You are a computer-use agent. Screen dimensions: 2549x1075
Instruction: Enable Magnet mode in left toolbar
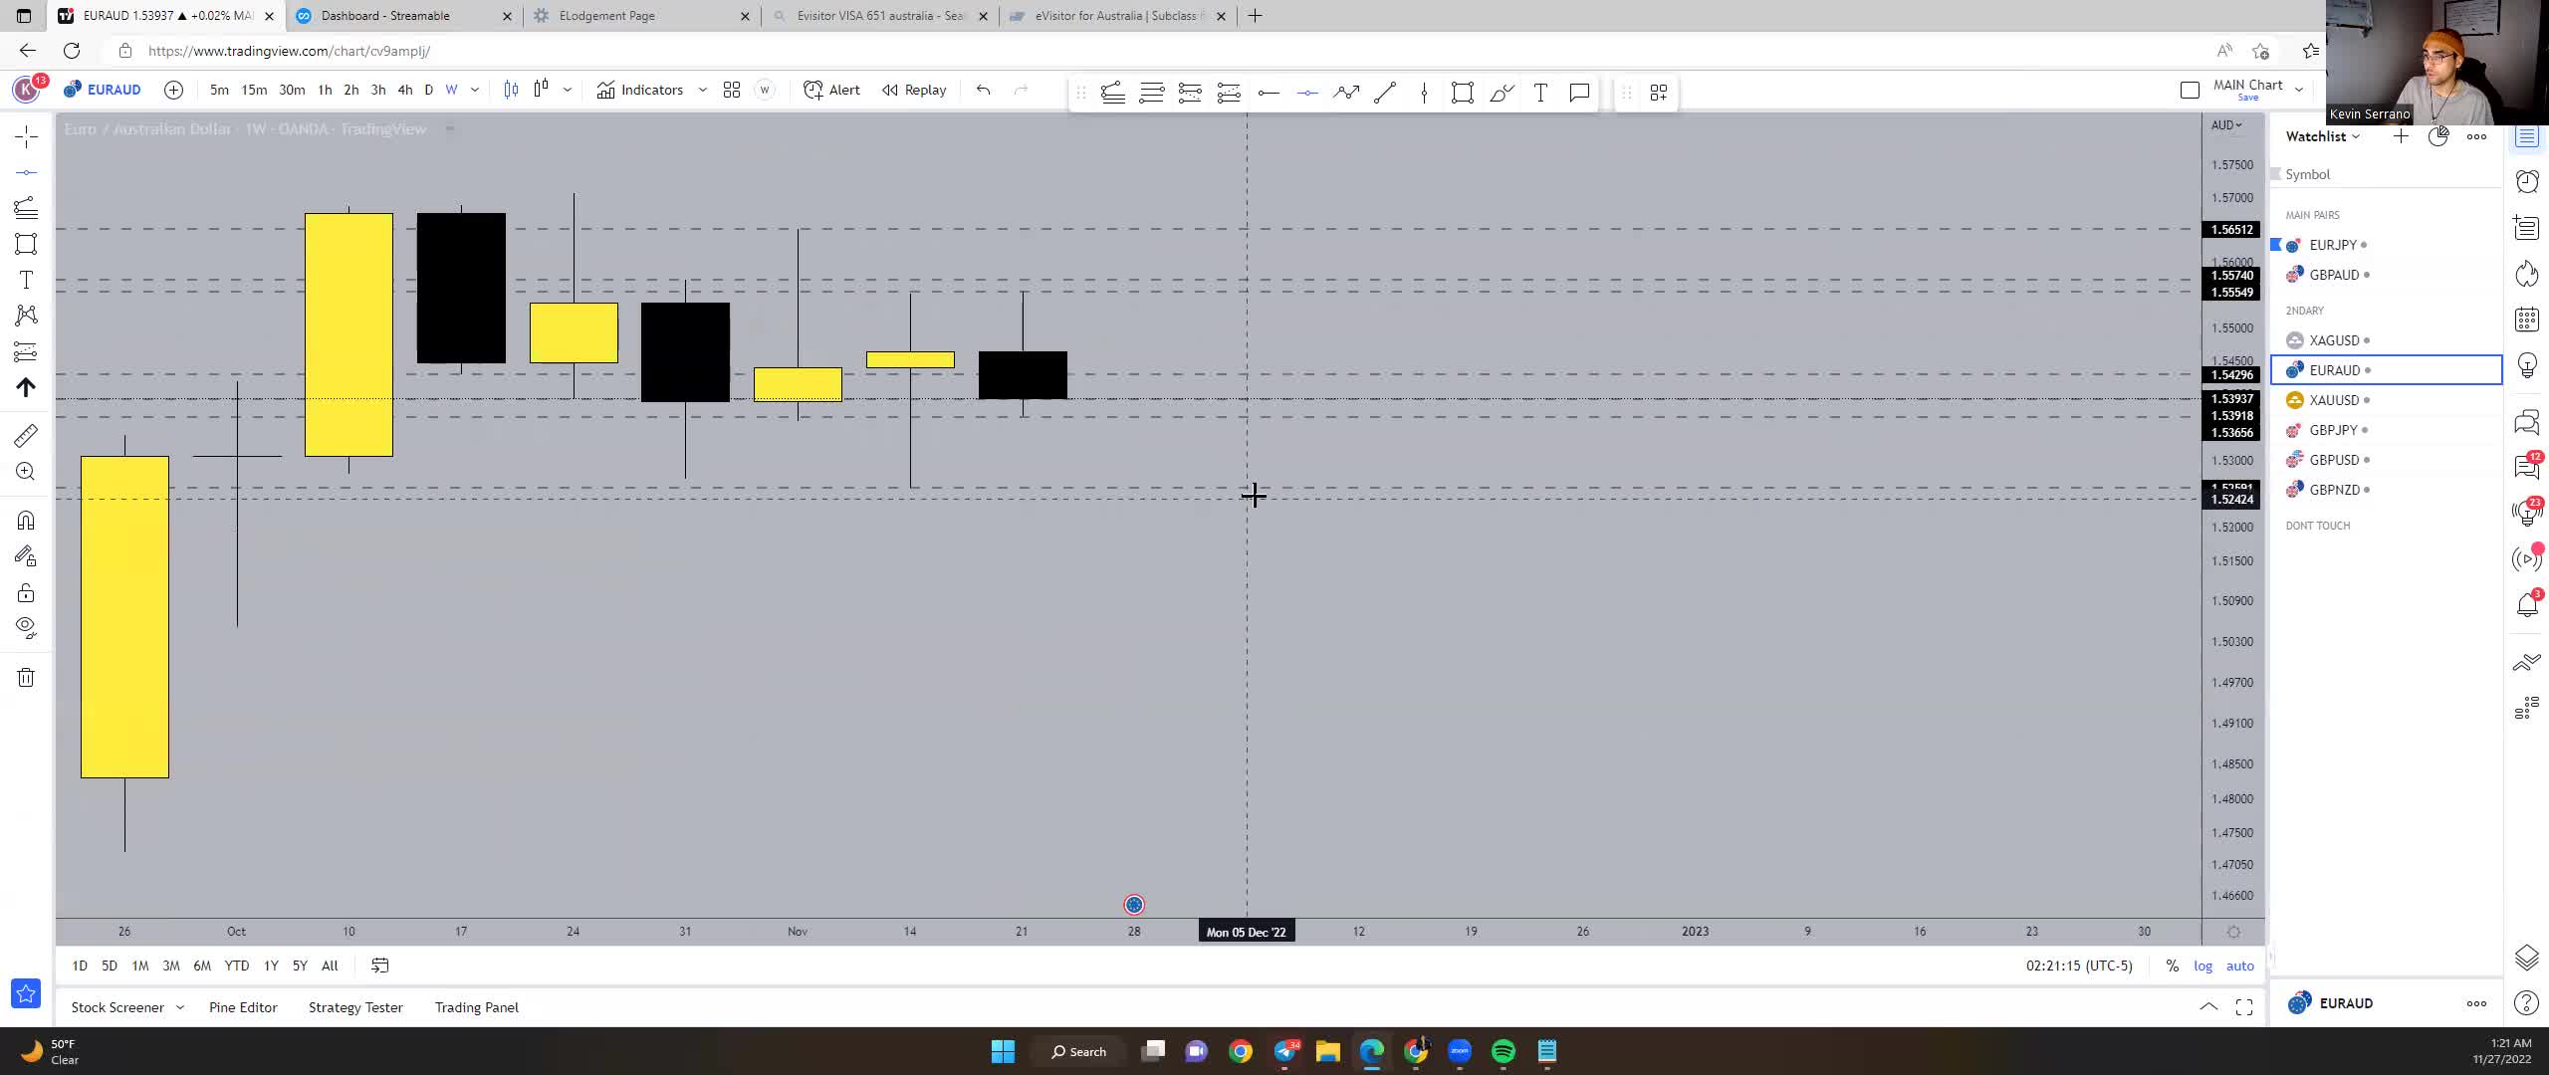coord(26,520)
